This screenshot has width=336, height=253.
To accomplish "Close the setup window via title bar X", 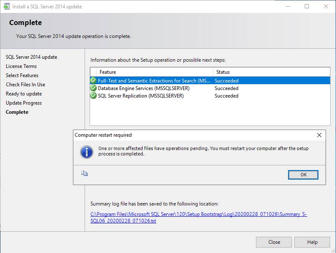I will pos(326,6).
